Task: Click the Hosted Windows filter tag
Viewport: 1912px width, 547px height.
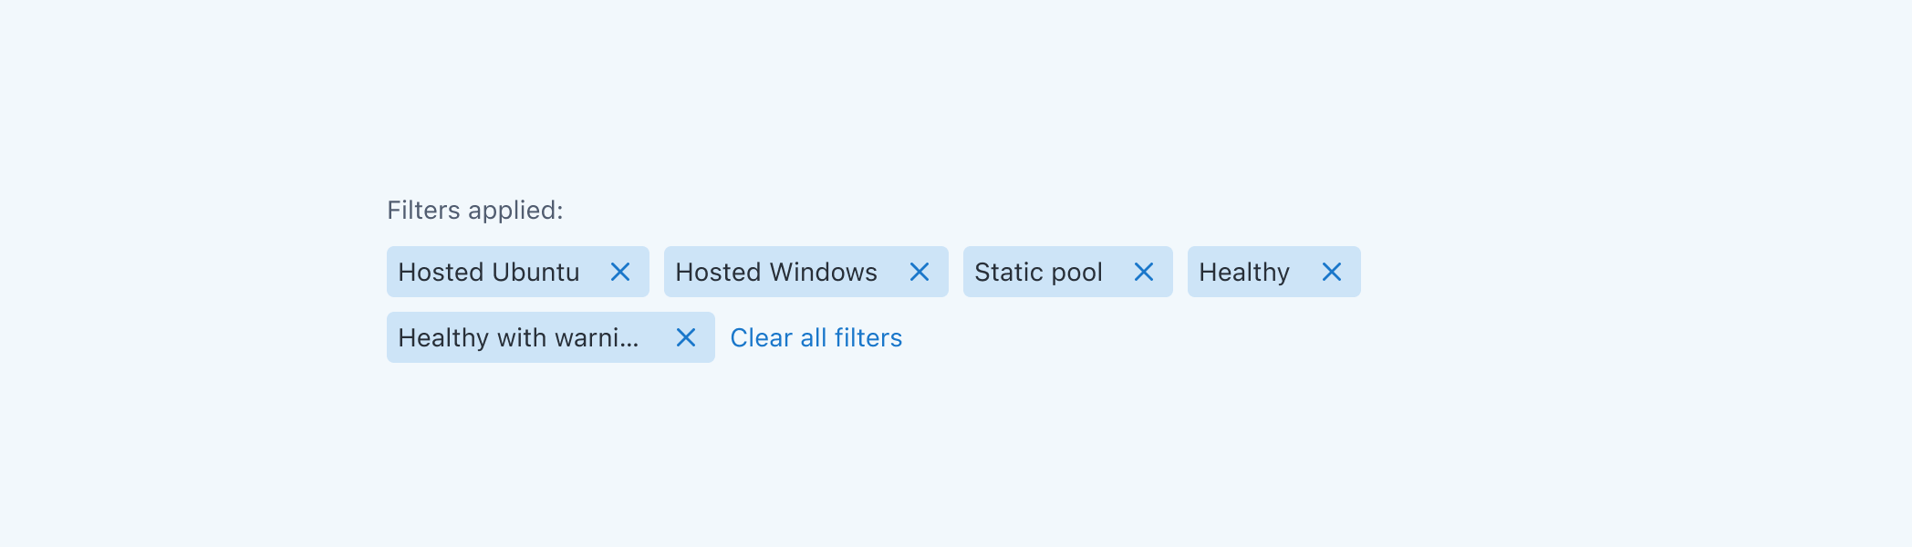Action: tap(774, 272)
